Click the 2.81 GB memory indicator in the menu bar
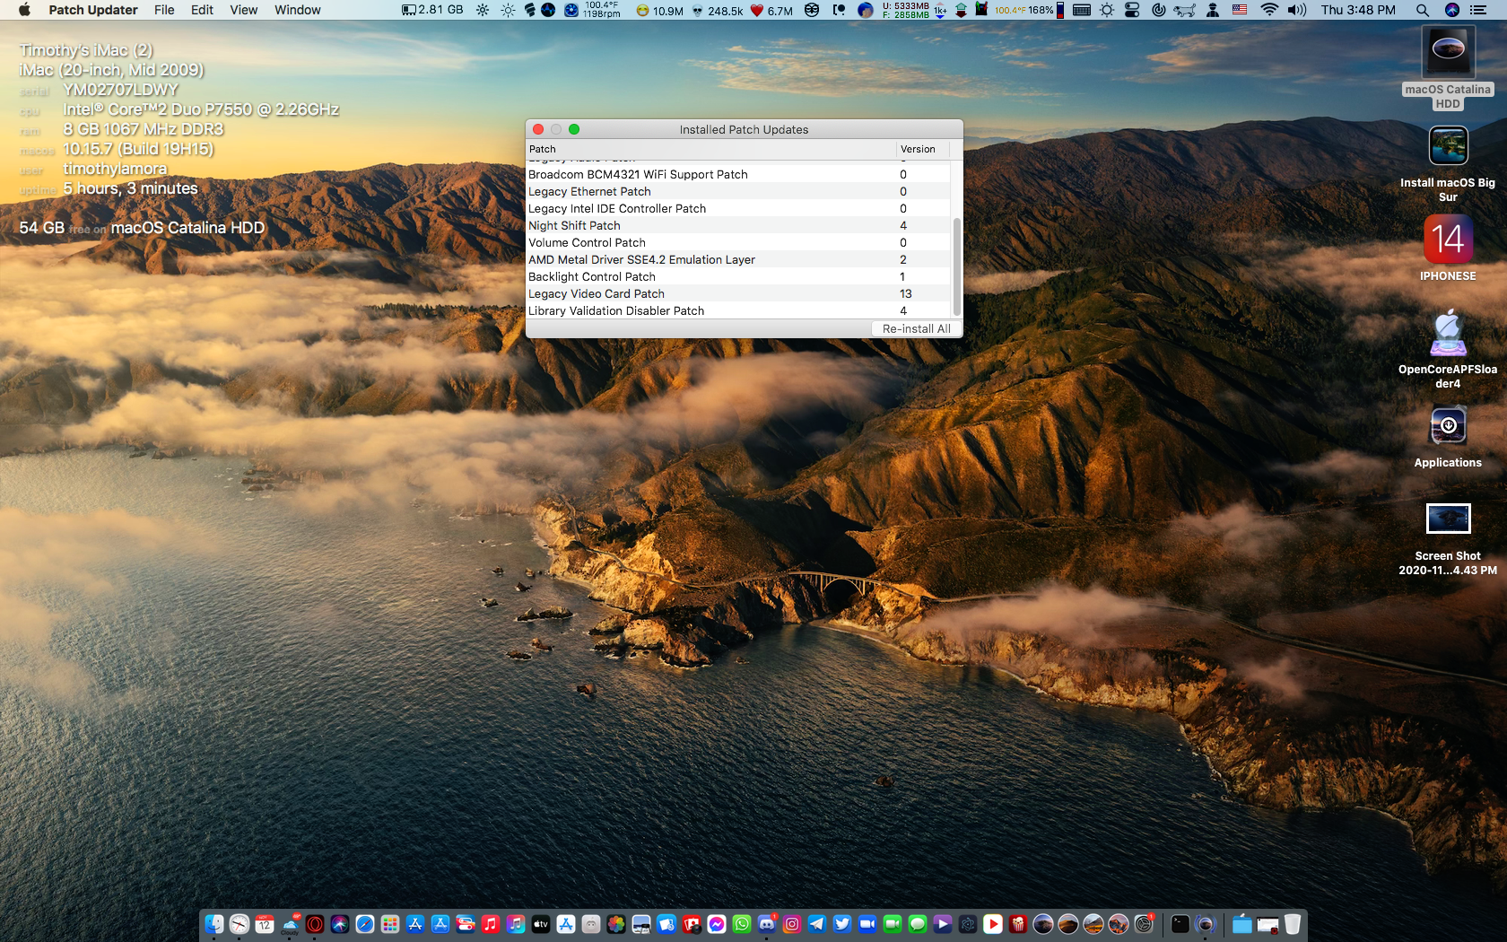Viewport: 1507px width, 942px height. pos(433,10)
